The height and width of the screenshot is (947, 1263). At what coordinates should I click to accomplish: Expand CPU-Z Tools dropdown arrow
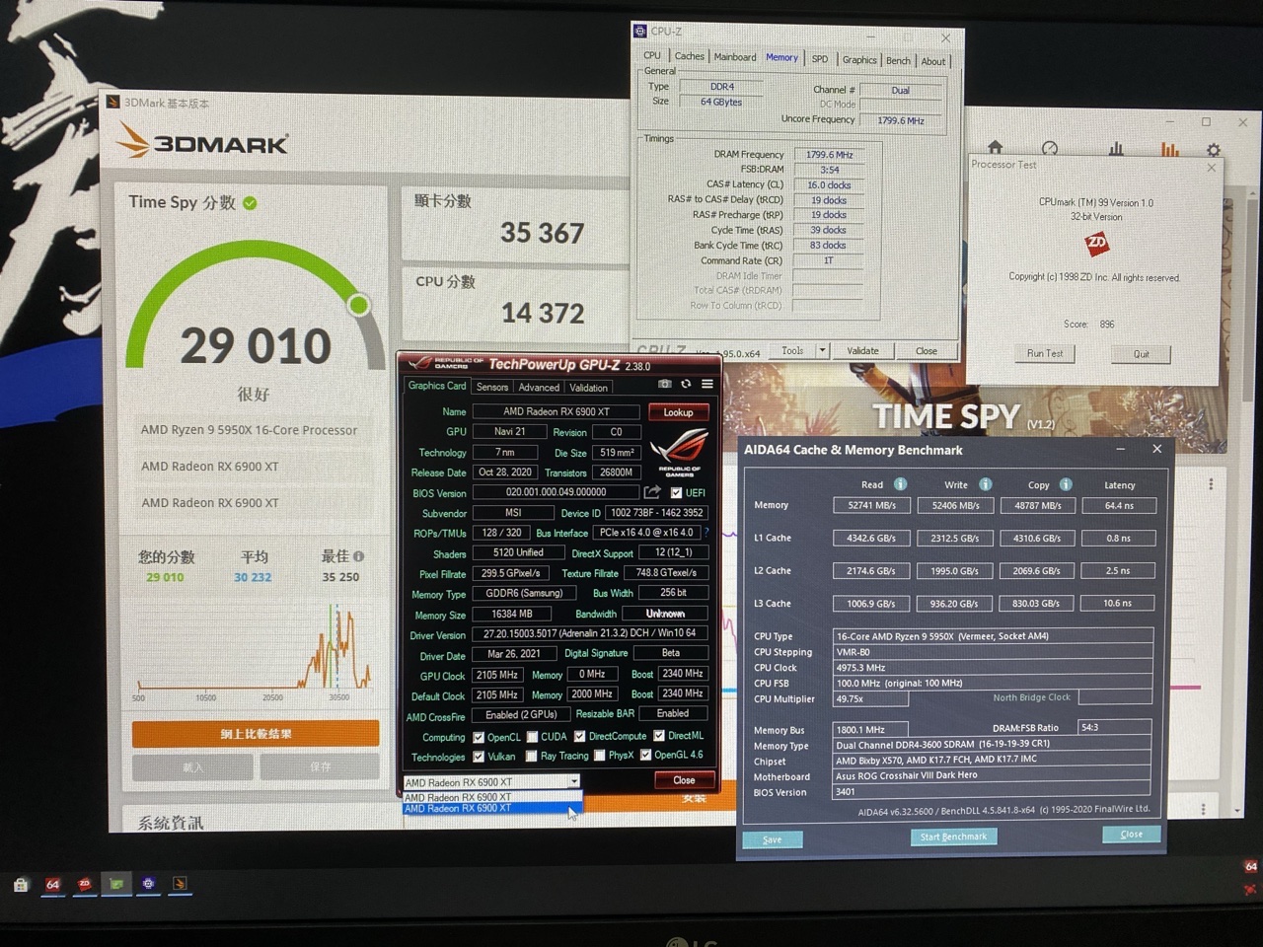822,350
